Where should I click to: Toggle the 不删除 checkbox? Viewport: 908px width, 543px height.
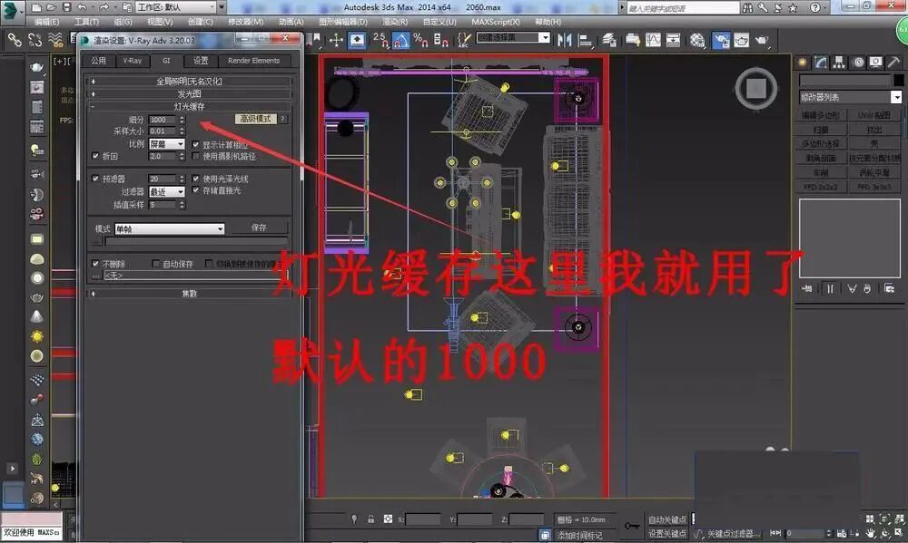point(95,264)
